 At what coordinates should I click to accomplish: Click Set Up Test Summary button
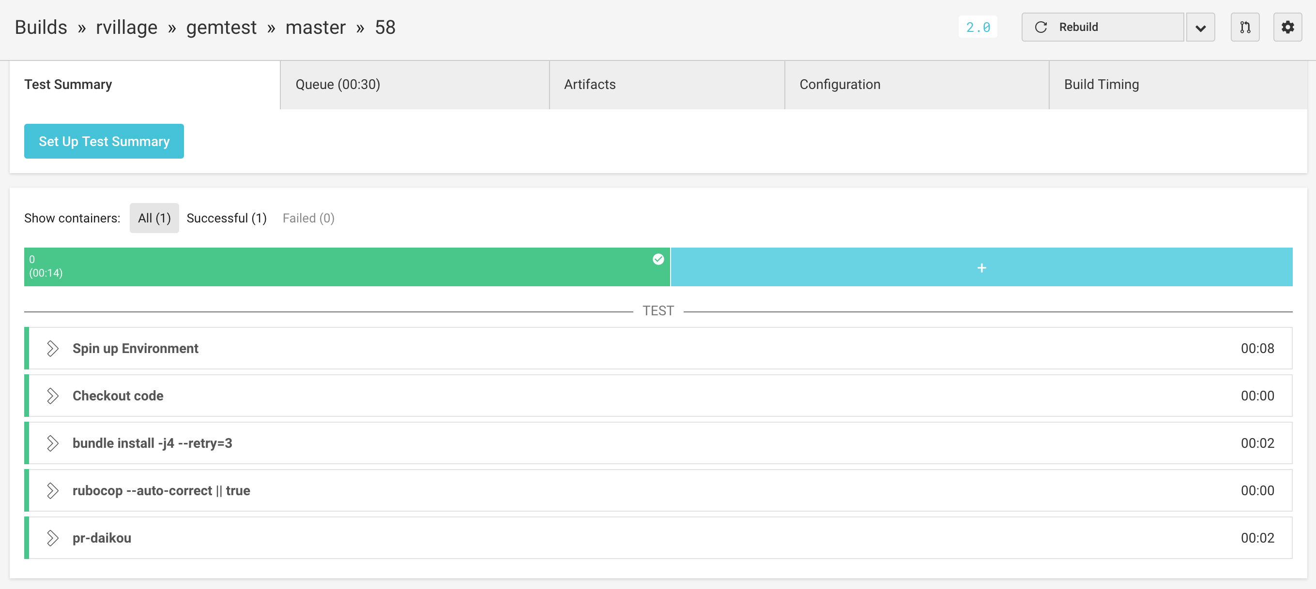click(104, 141)
